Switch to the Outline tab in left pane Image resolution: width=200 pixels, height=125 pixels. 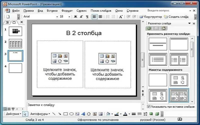click(7, 22)
